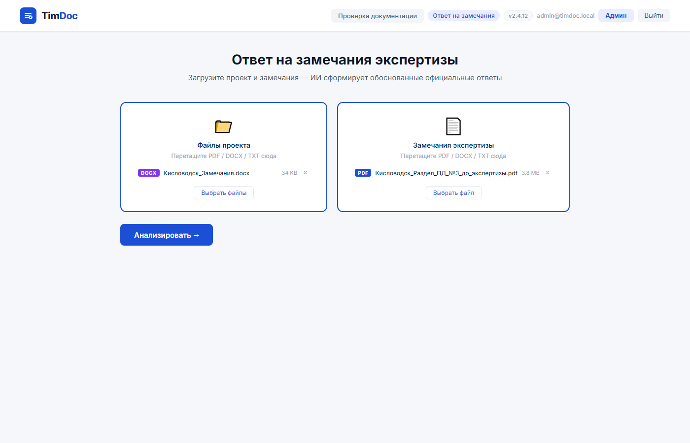The width and height of the screenshot is (690, 443).
Task: Click Выбрать файл in the expertise remarks card
Action: tap(453, 192)
